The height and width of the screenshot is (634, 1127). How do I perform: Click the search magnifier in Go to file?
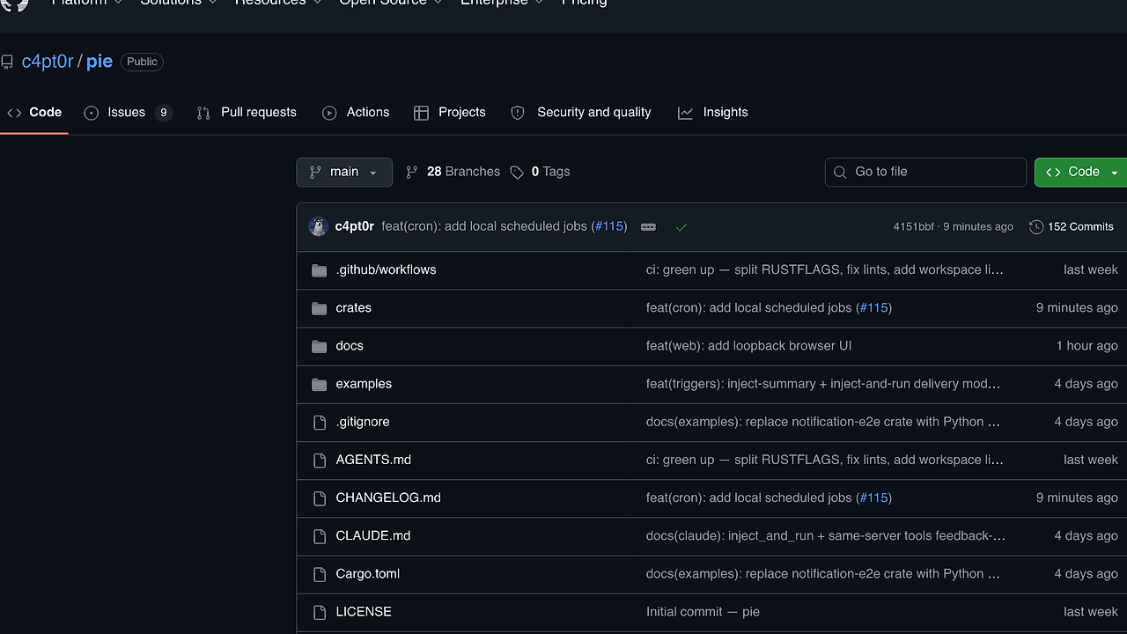coord(839,173)
